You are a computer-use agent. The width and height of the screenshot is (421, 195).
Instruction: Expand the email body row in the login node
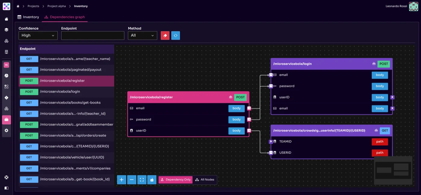392,108
